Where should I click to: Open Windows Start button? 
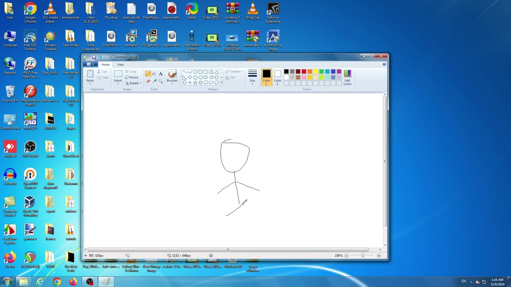[x=7, y=282]
